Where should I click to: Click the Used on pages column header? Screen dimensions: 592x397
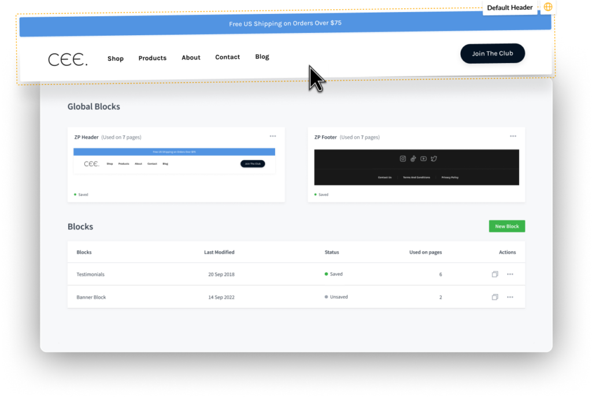[x=425, y=252]
